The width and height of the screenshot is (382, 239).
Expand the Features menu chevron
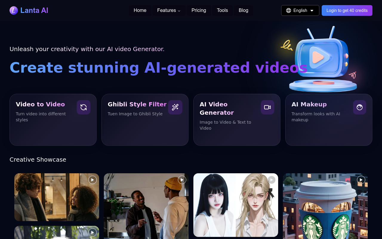[179, 11]
